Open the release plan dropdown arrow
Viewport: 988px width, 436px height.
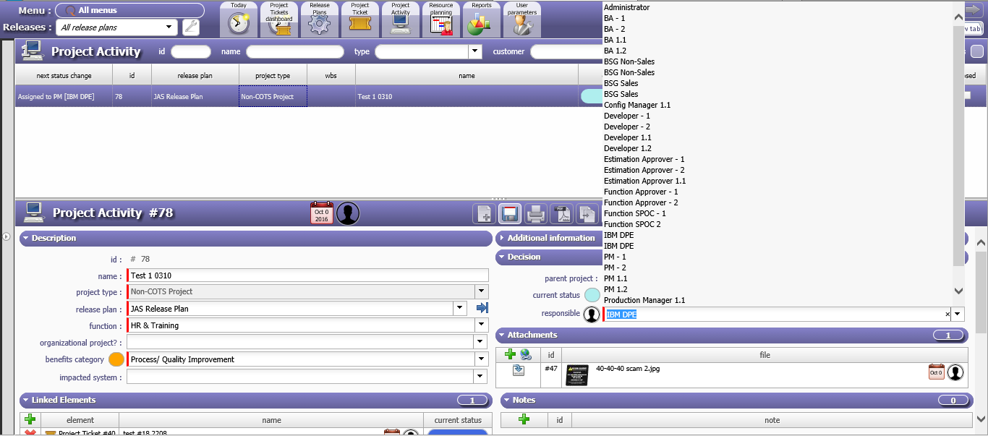[460, 309]
